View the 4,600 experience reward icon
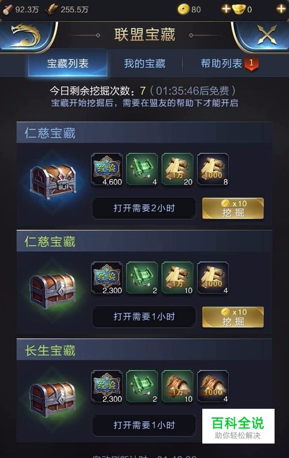 pyautogui.click(x=107, y=170)
